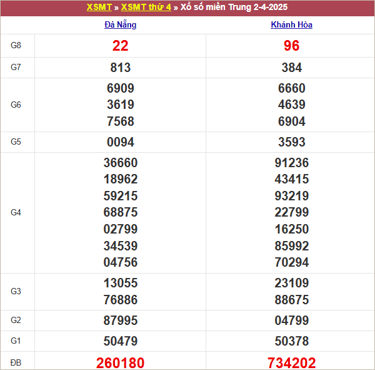Select G6 number '6909'
This screenshot has width=375, height=370.
(120, 88)
